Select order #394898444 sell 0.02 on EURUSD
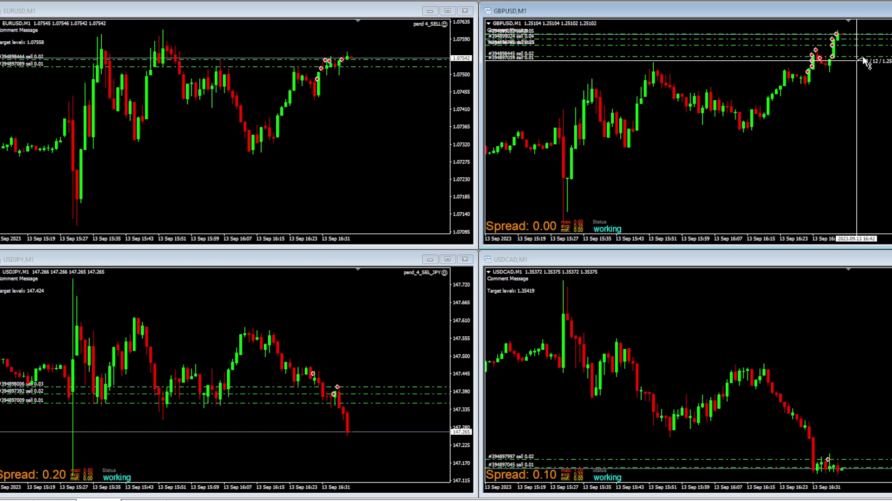892x501 pixels. tap(21, 57)
